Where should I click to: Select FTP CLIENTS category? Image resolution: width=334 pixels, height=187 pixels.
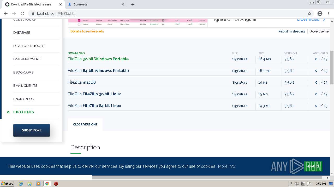pos(23,112)
